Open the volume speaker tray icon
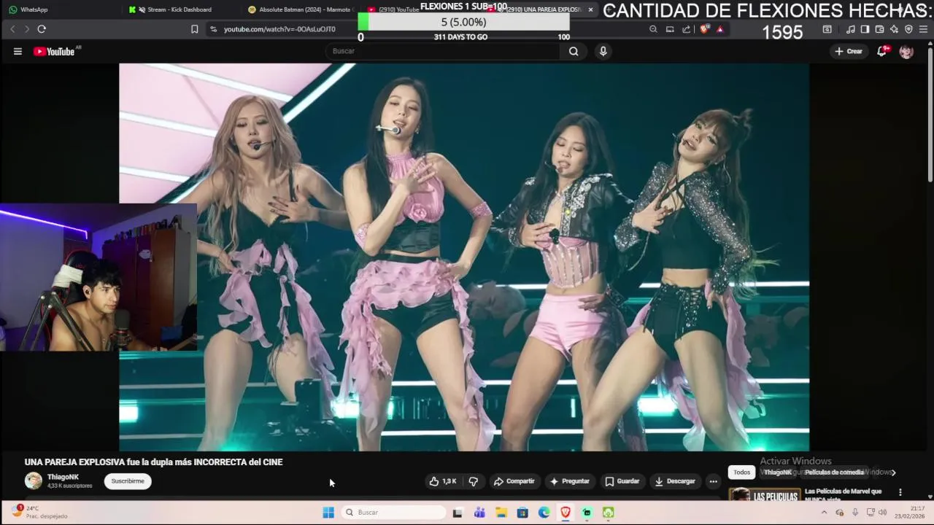934x525 pixels. (x=883, y=513)
